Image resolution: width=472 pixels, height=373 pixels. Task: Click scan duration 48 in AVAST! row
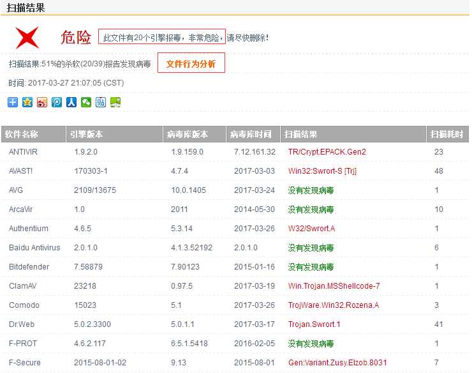[x=439, y=171]
